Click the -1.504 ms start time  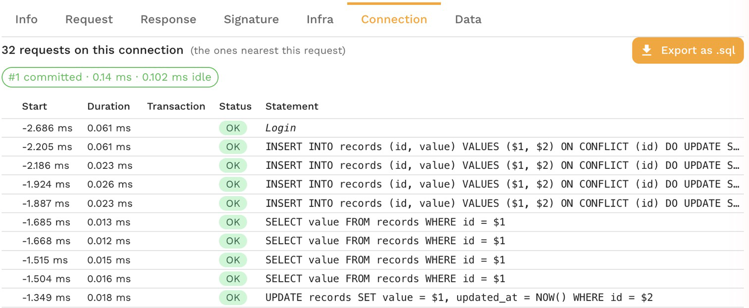coord(46,279)
